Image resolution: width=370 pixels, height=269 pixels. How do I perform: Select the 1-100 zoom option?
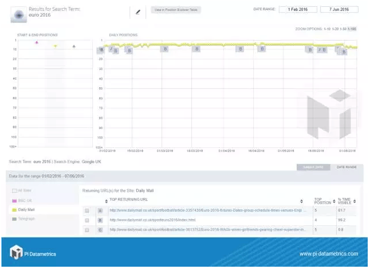pos(352,28)
